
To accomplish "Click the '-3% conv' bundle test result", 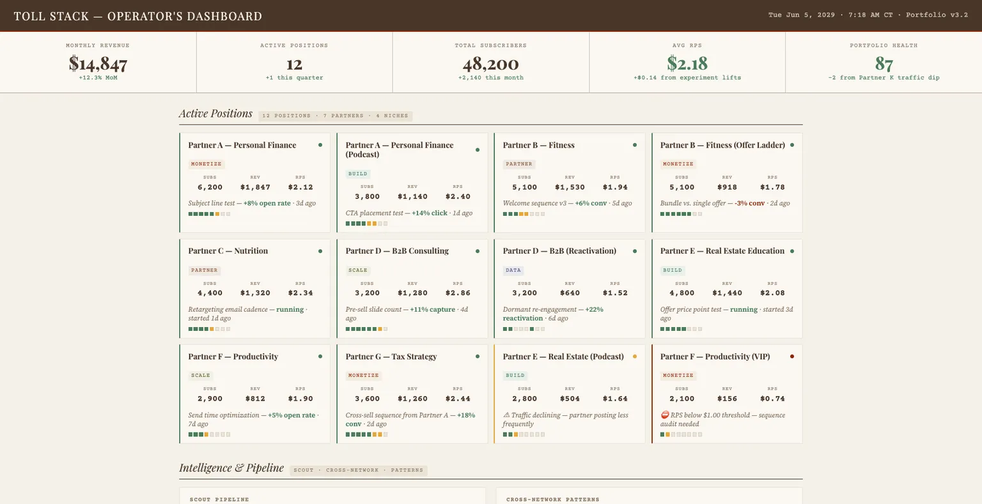I will coord(750,203).
